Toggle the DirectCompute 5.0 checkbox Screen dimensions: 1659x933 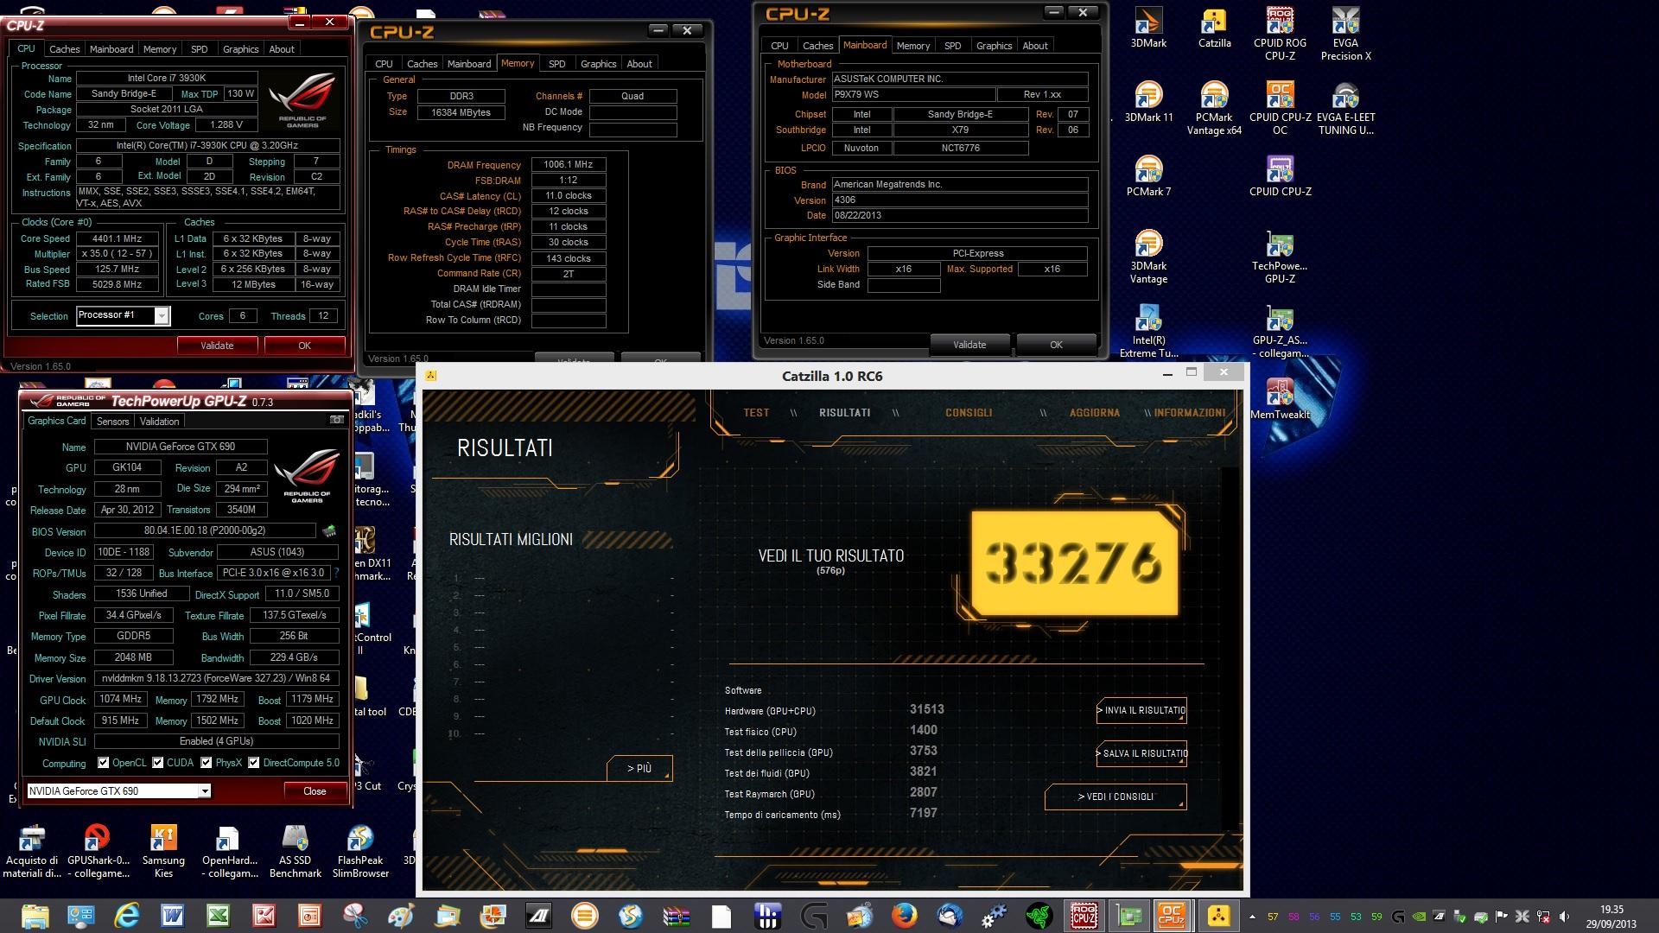point(254,763)
